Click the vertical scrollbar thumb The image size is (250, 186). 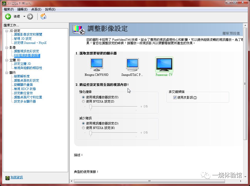coord(245,84)
